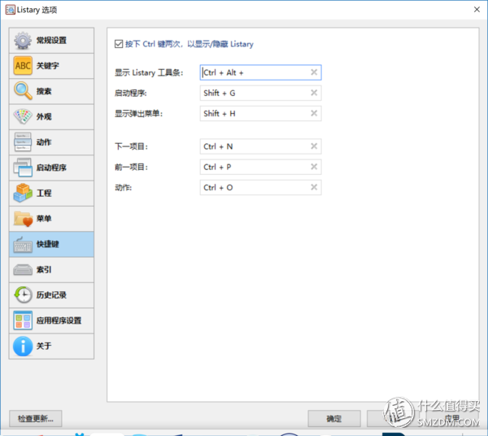Click the 显示 Listary 工具条 label

pos(149,72)
